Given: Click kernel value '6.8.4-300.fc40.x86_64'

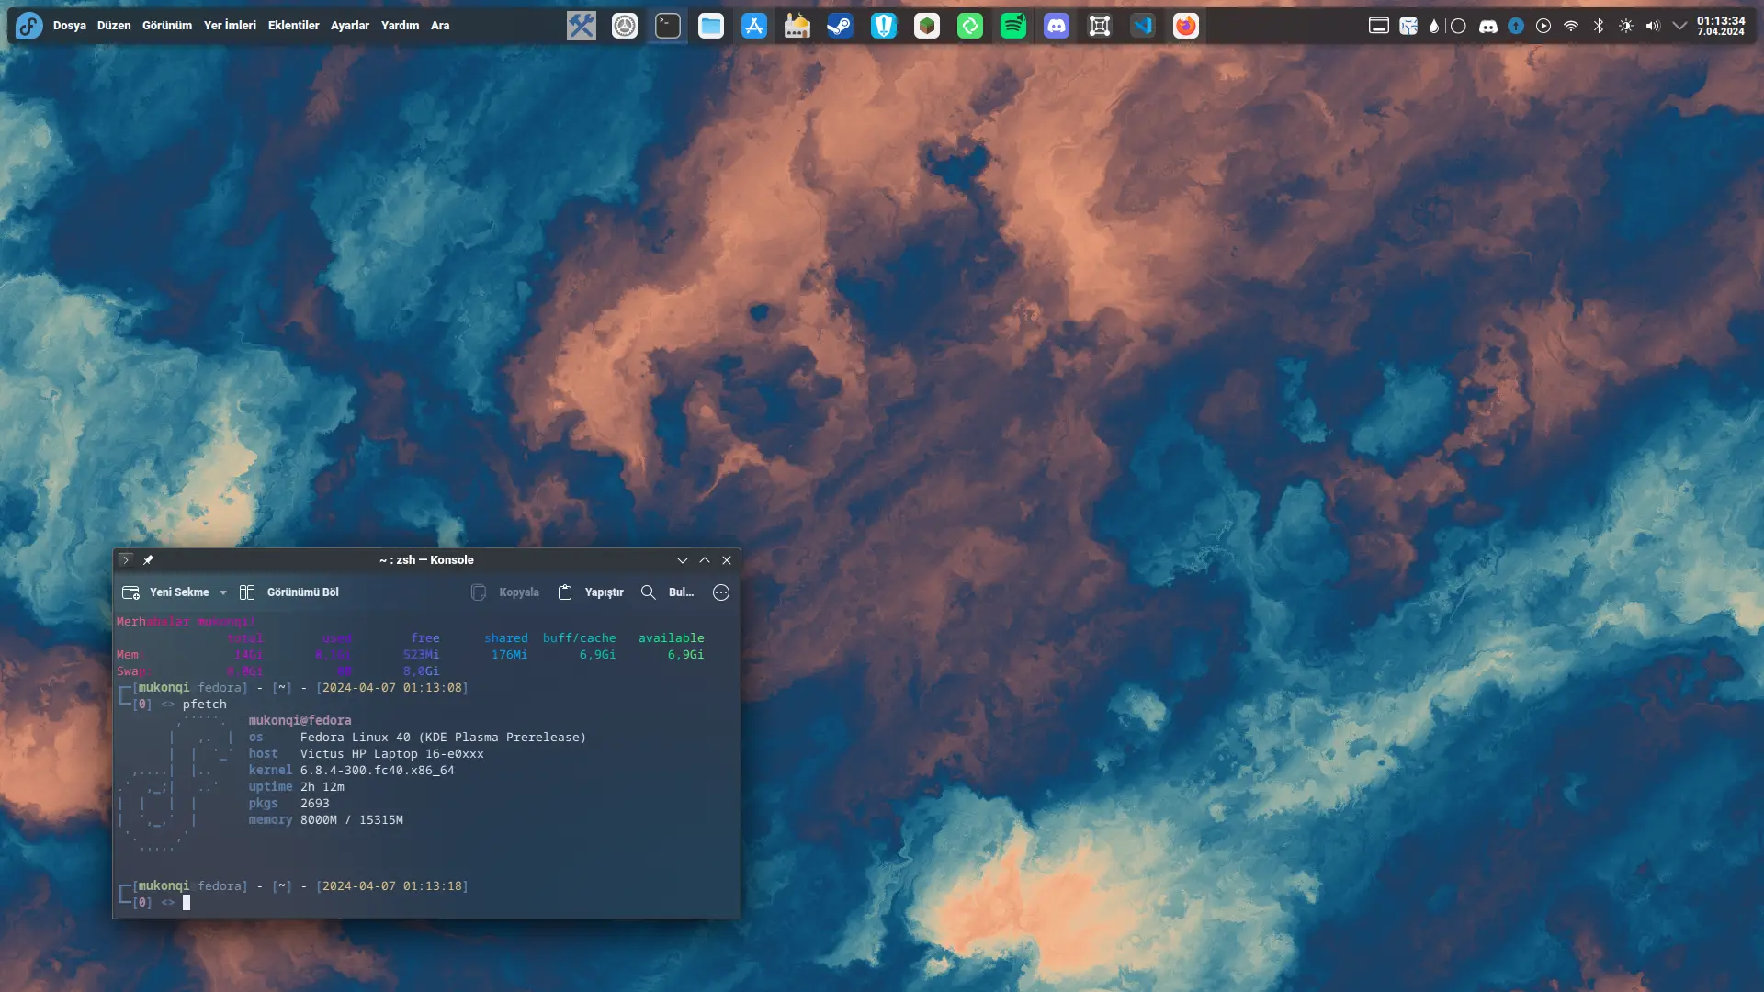Looking at the screenshot, I should pos(377,771).
